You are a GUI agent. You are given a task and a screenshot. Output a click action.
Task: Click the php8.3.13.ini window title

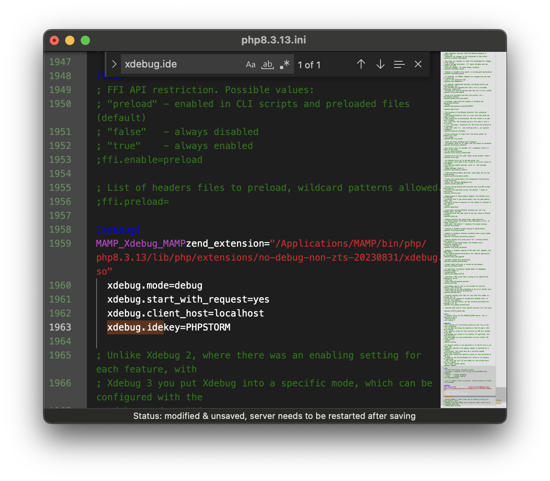pyautogui.click(x=273, y=40)
